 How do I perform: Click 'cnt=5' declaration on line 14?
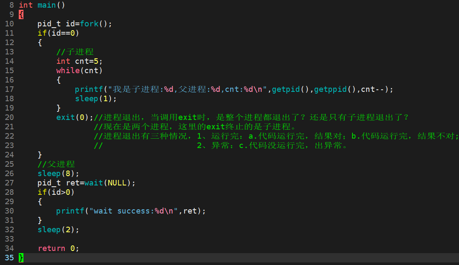coord(88,61)
